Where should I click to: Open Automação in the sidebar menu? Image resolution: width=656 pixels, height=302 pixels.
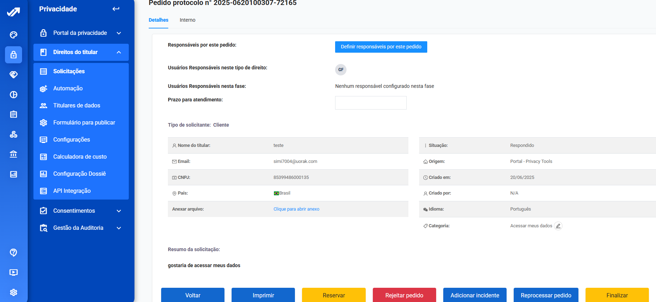[x=68, y=89]
